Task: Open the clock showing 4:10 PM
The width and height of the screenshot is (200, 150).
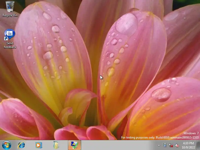Action: pos(188,145)
